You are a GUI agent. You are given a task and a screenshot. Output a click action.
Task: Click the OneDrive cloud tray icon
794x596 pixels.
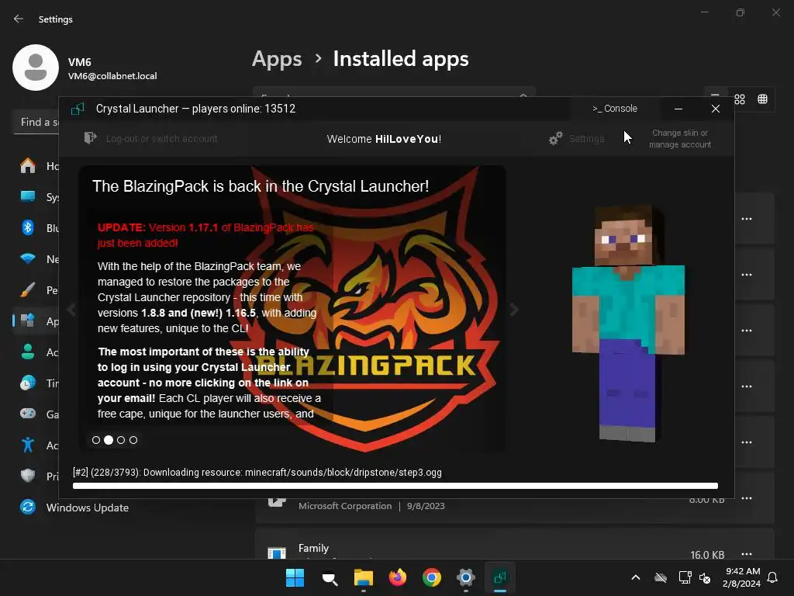point(661,577)
